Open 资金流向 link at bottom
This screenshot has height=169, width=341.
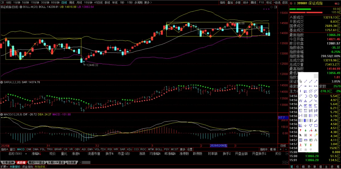[27, 167]
